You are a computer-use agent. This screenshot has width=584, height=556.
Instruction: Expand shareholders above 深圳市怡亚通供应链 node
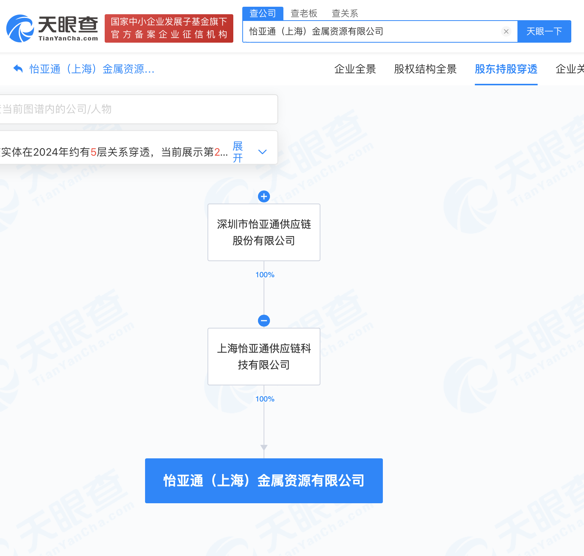click(264, 196)
